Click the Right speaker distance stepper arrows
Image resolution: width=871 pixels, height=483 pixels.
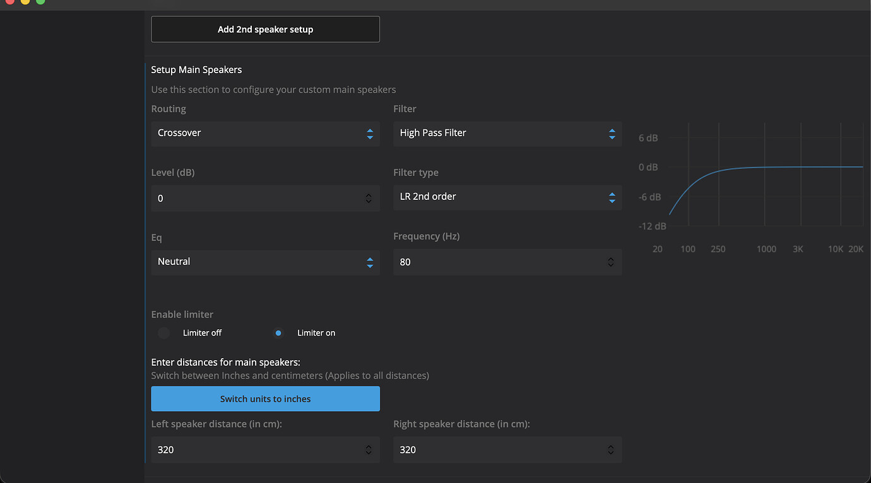click(x=610, y=450)
